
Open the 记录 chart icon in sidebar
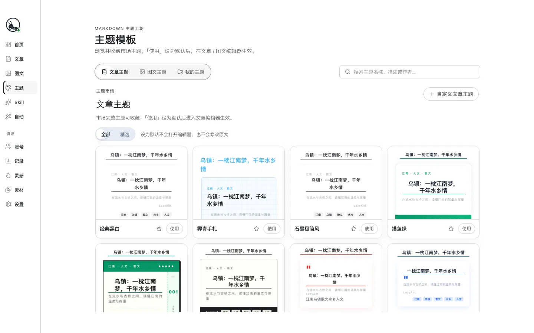[8, 161]
